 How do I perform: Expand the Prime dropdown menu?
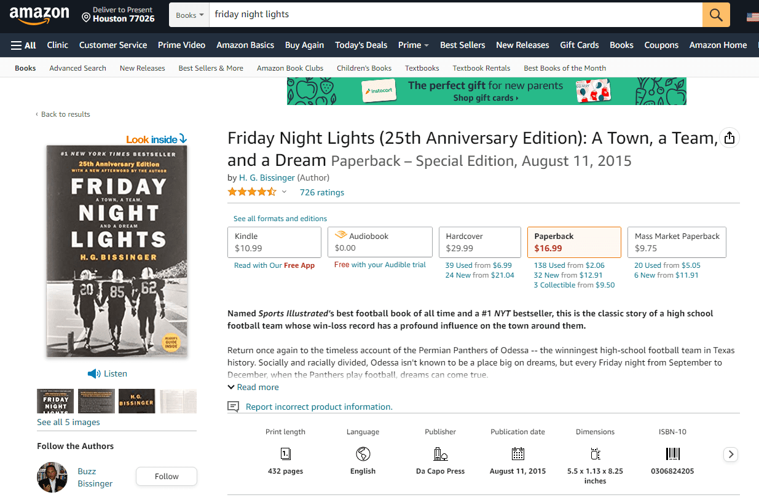413,45
